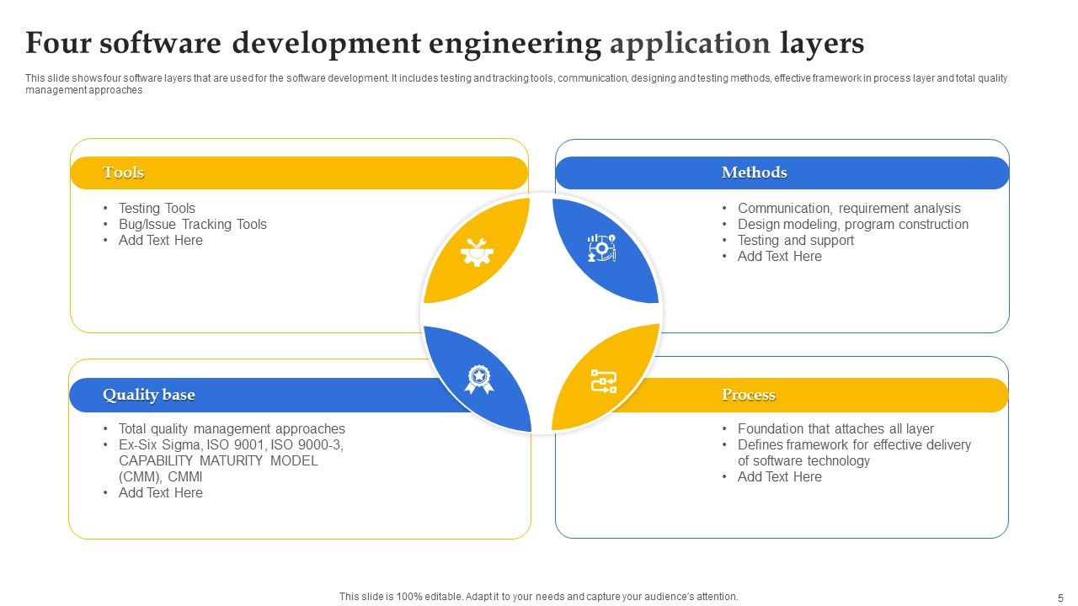Select the gear icon in the Tools quadrant

(478, 252)
